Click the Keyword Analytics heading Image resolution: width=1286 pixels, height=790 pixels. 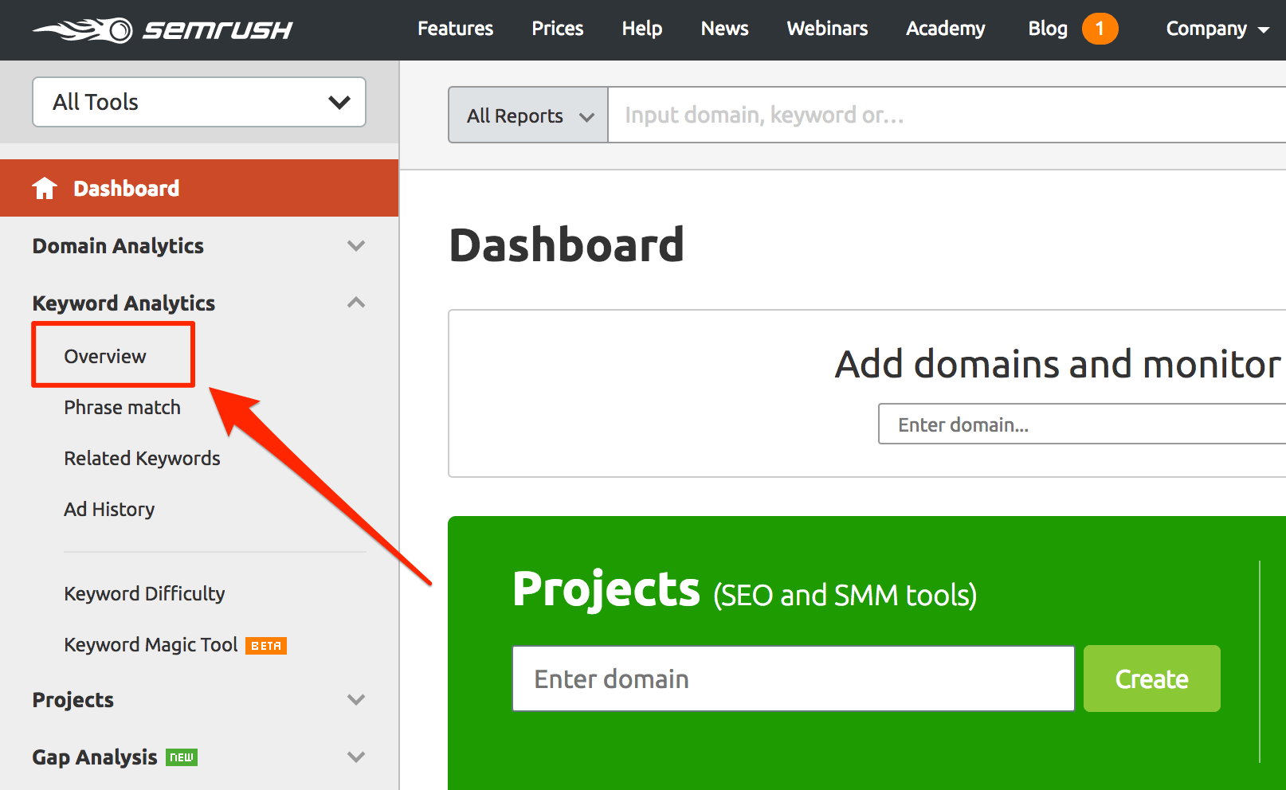[x=124, y=303]
